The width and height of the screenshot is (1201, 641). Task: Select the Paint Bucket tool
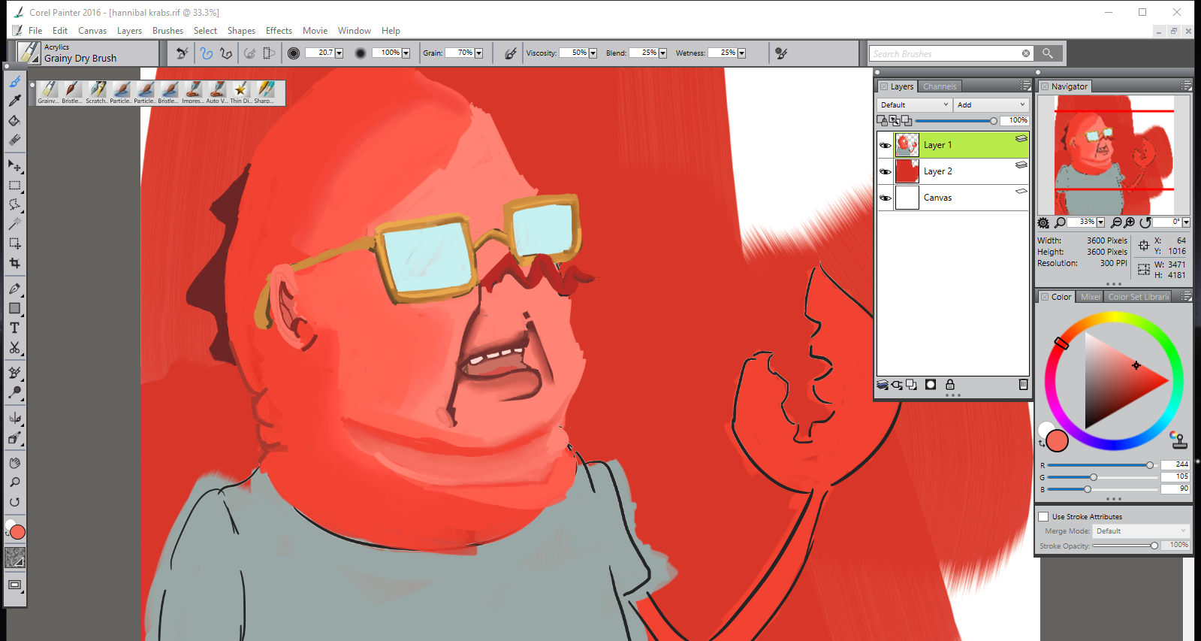(x=15, y=119)
